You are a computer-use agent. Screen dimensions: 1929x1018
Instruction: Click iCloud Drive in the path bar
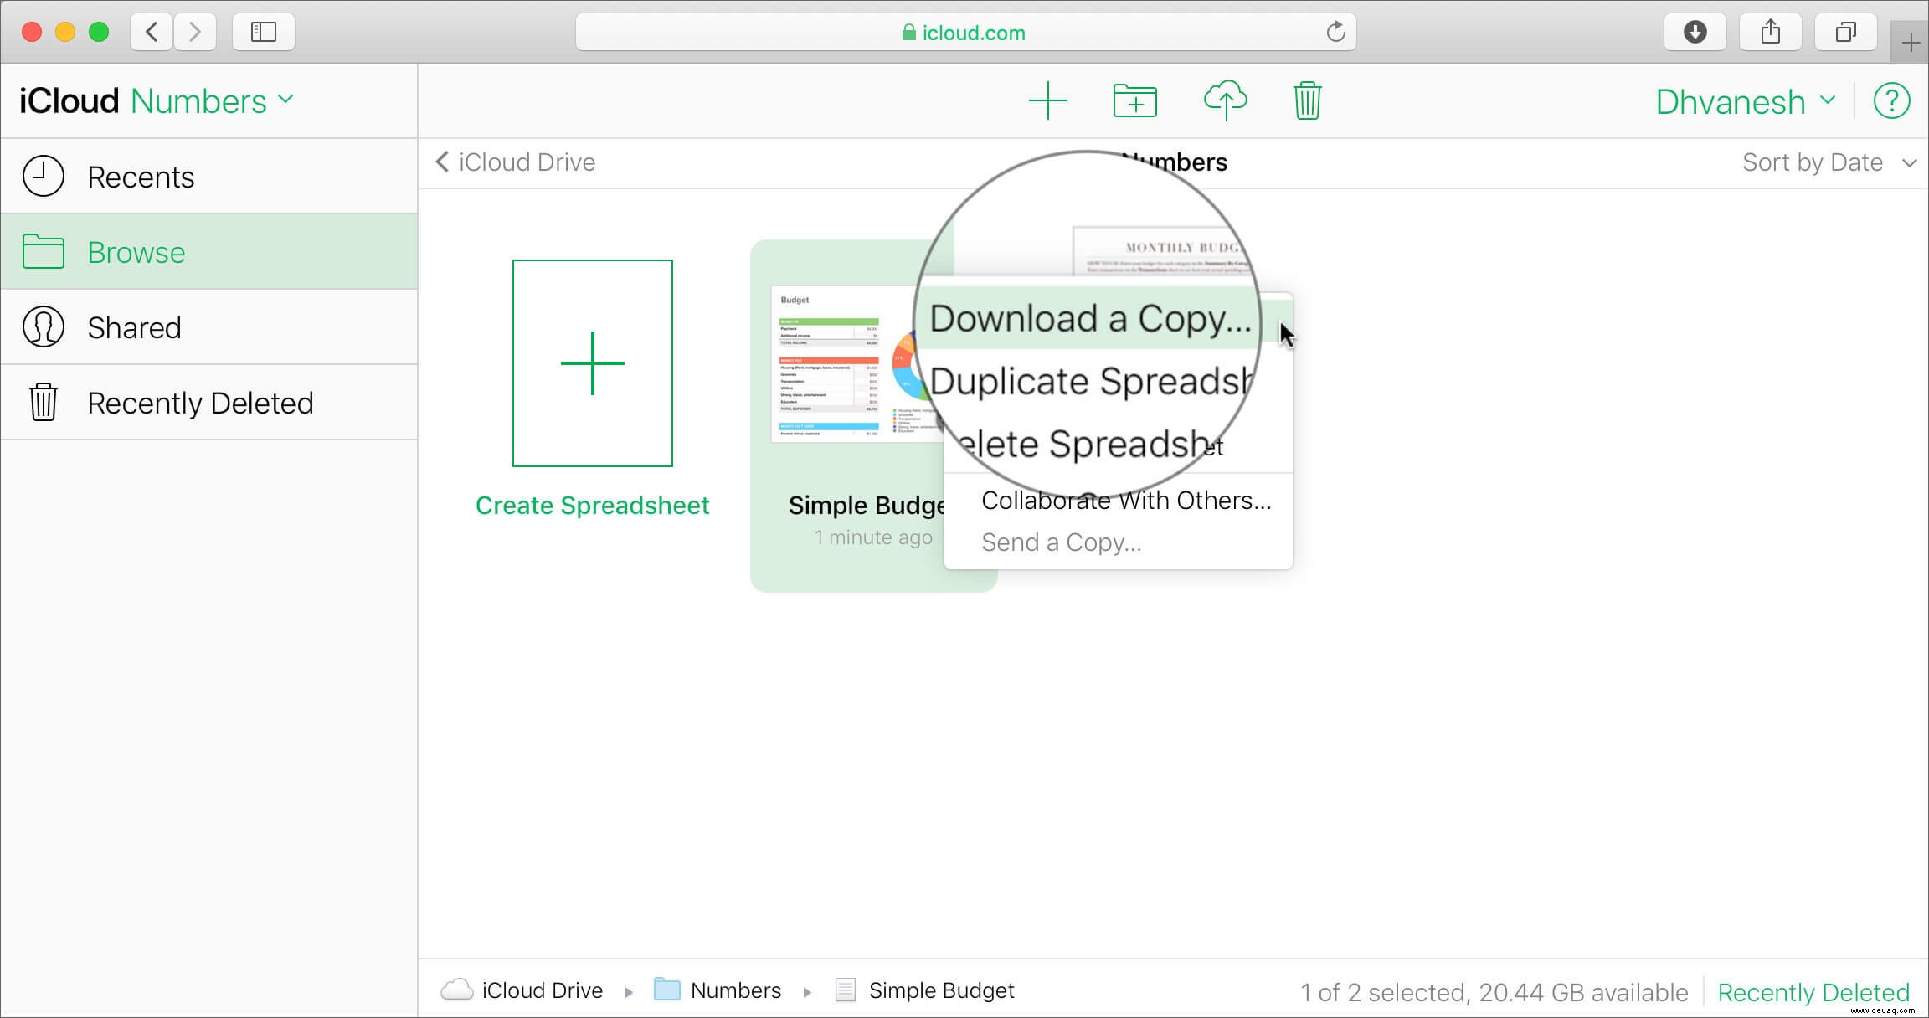click(542, 990)
